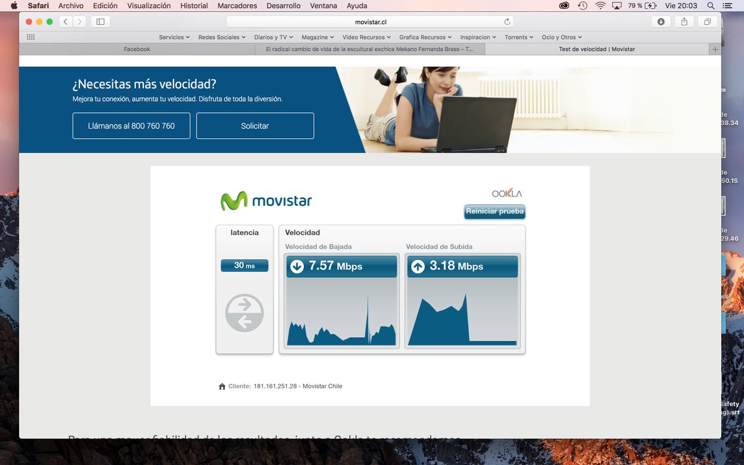This screenshot has width=744, height=465.
Task: Click the upload speed graph
Action: click(x=463, y=312)
